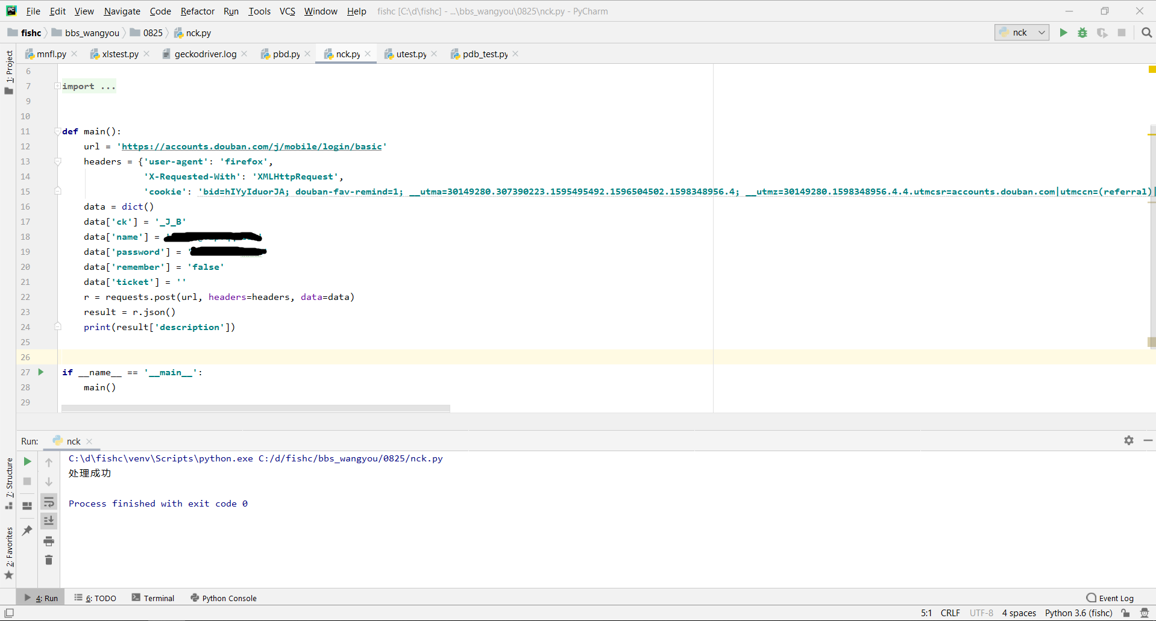Collapse the headers dictionary fold on line 13

[x=57, y=161]
